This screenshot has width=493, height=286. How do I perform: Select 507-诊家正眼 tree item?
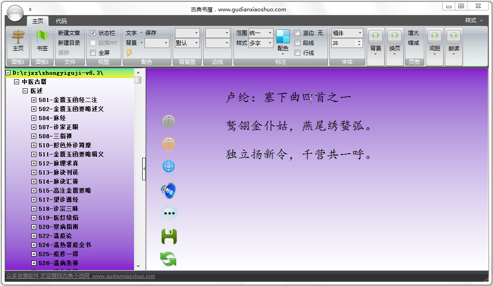(x=59, y=127)
